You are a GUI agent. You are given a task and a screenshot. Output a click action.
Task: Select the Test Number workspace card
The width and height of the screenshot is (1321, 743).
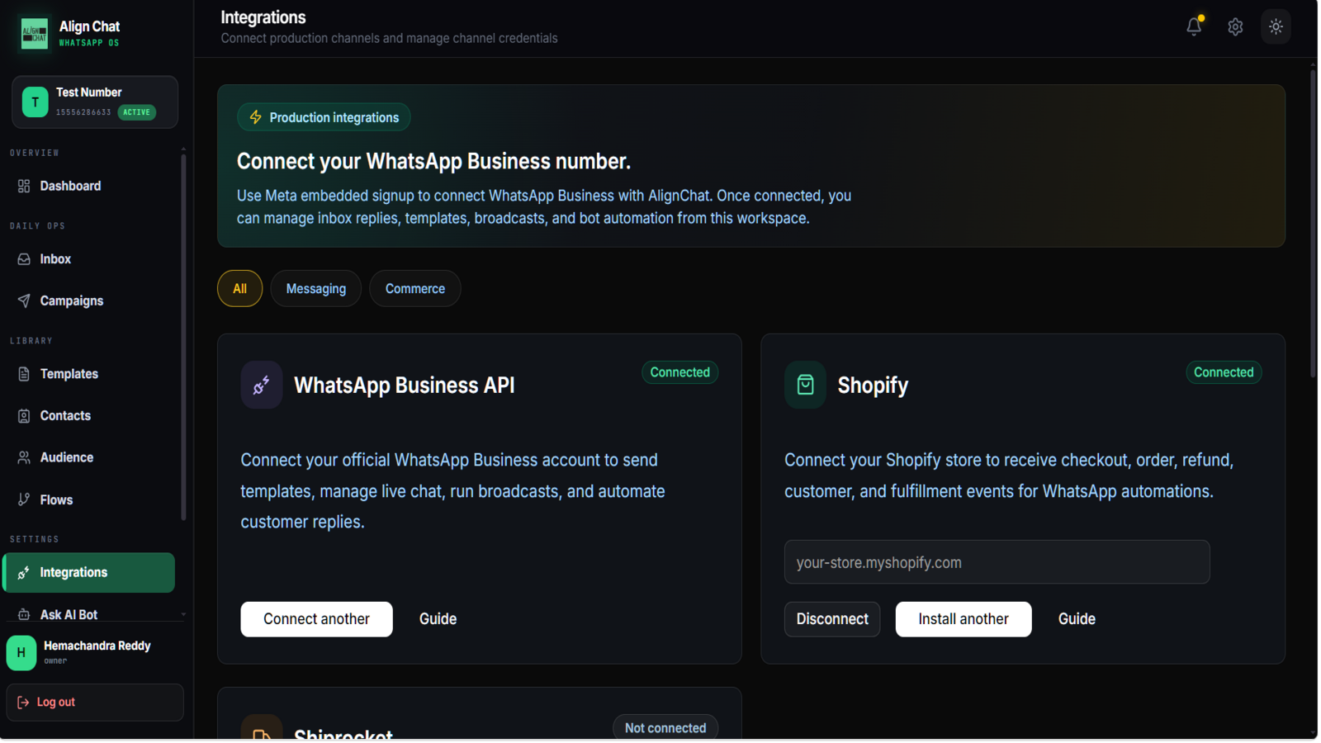(95, 102)
